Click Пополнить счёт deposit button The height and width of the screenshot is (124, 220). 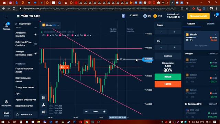(x=198, y=16)
